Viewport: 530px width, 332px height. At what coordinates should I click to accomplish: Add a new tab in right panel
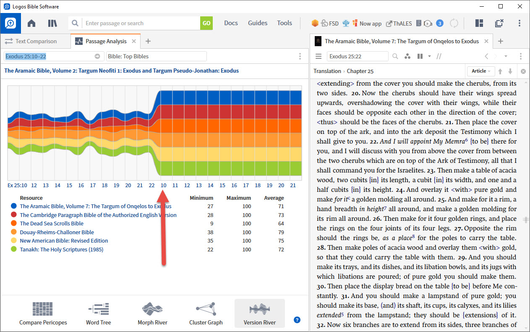pos(500,41)
